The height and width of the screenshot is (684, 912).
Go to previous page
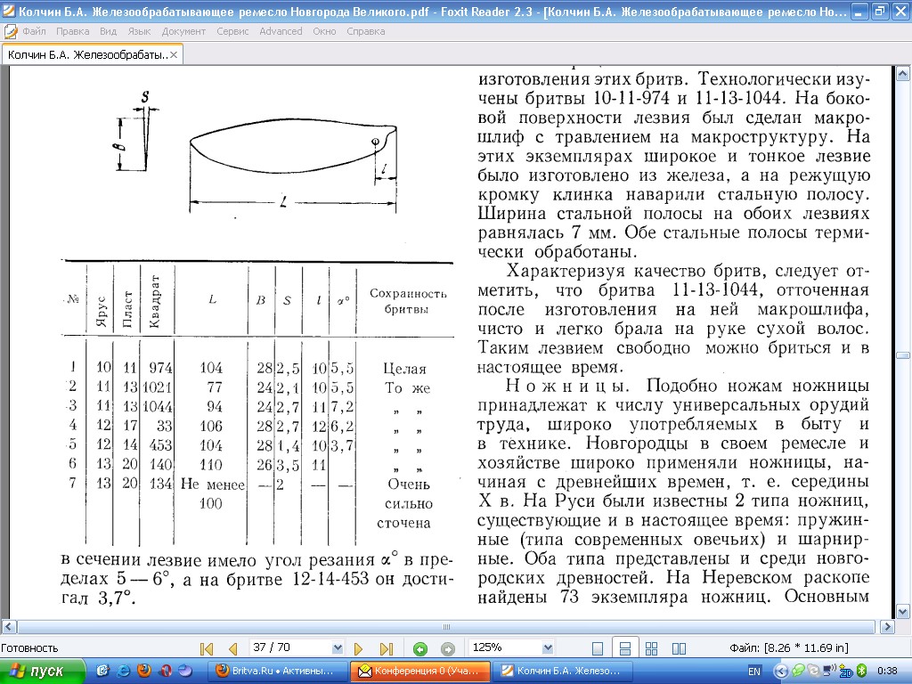pos(233,648)
